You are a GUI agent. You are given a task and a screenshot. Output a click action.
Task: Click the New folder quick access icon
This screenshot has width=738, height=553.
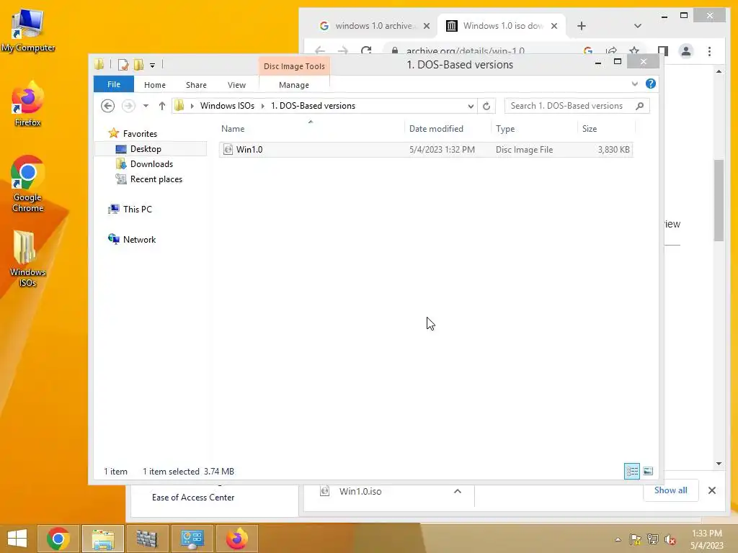pyautogui.click(x=138, y=65)
